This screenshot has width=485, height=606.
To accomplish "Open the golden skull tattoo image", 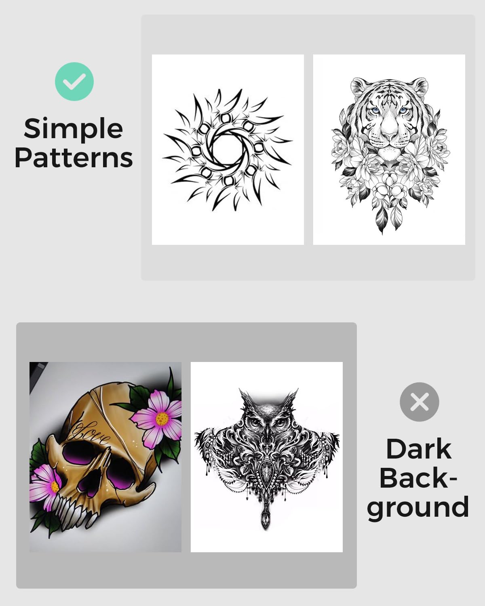I will coord(105,457).
